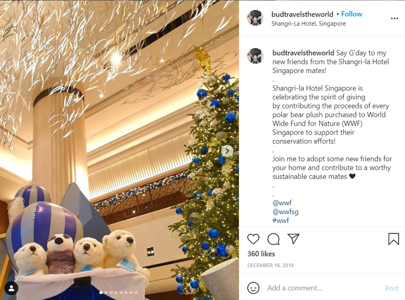Advance to next photo with arrow chevron

227,151
